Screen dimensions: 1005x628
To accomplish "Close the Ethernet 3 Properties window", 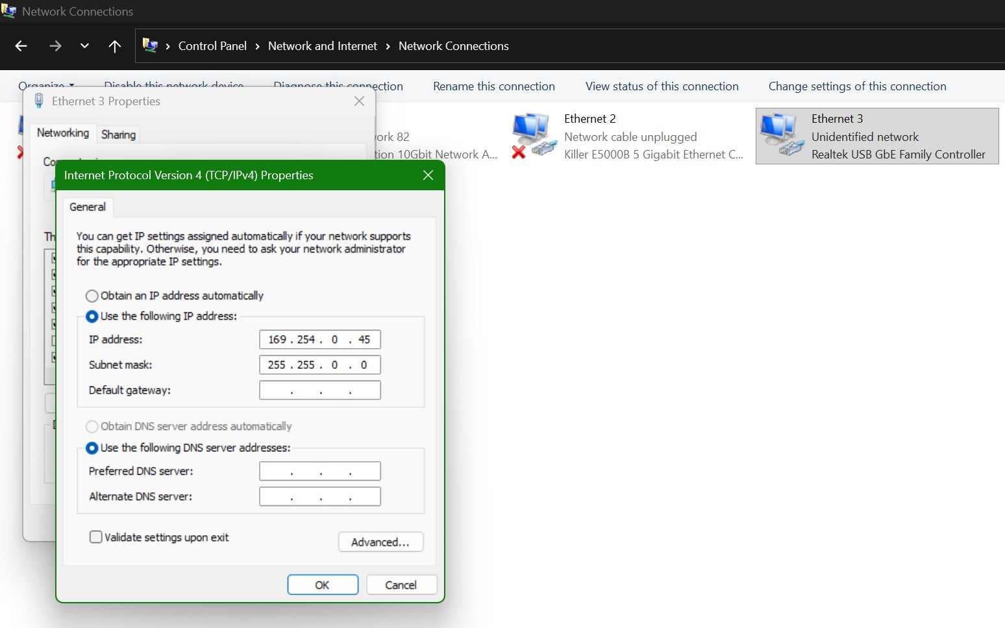I will coord(359,101).
